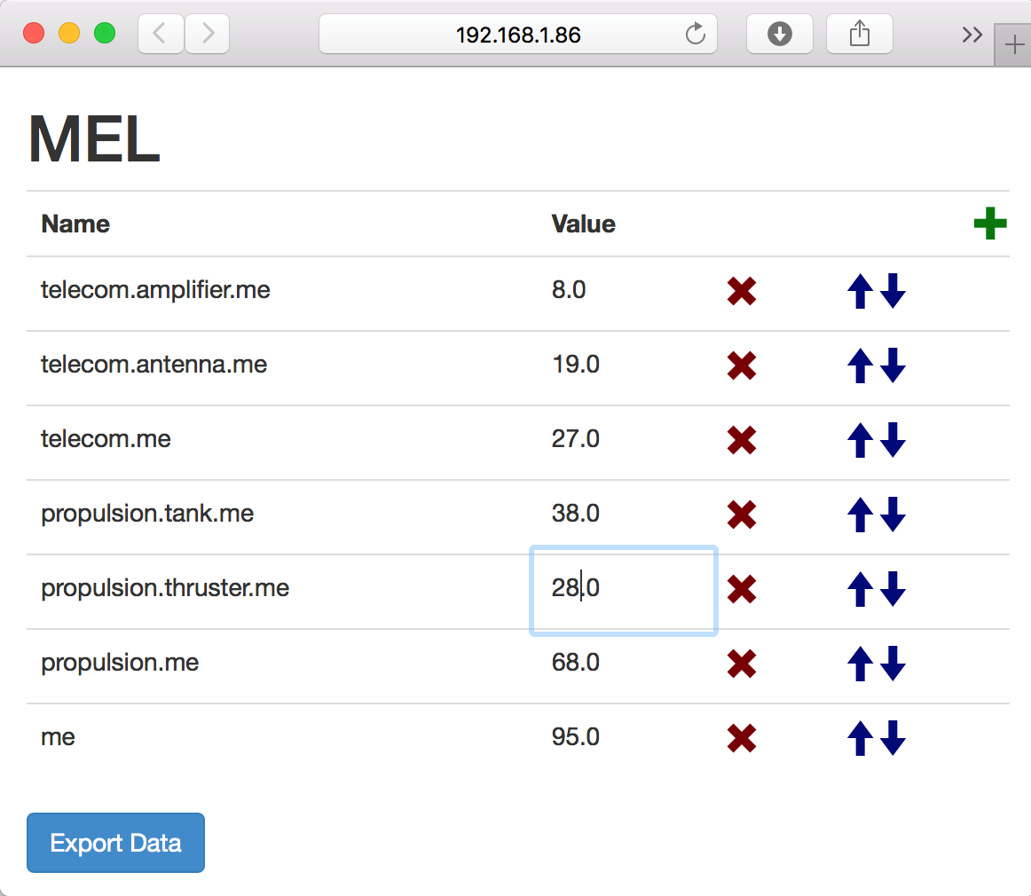Viewport: 1031px width, 896px height.
Task: Move telecom.antenna.me row down
Action: click(893, 365)
